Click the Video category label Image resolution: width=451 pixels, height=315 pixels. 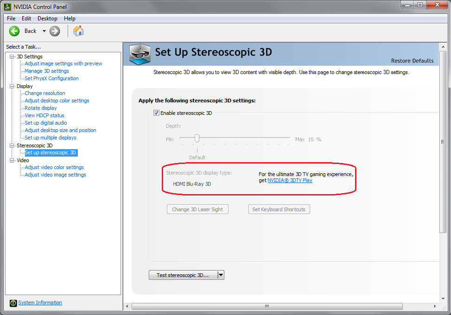point(23,160)
